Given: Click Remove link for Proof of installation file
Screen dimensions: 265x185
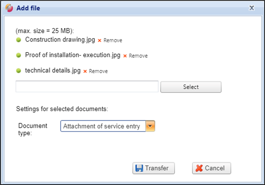Looking at the screenshot, I should tap(138, 56).
